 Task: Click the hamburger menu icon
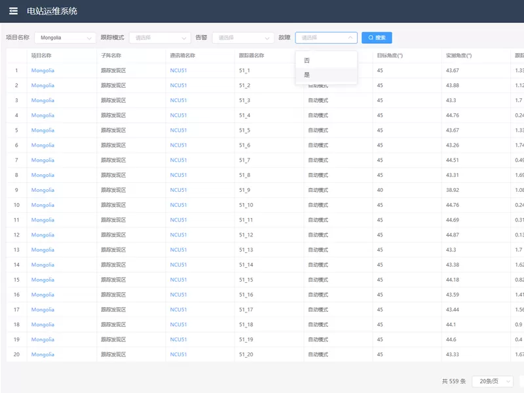(13, 11)
